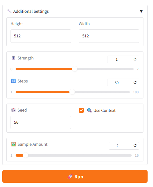Click the Strength slider handle
This screenshot has height=187, width=153.
[x=75, y=69]
